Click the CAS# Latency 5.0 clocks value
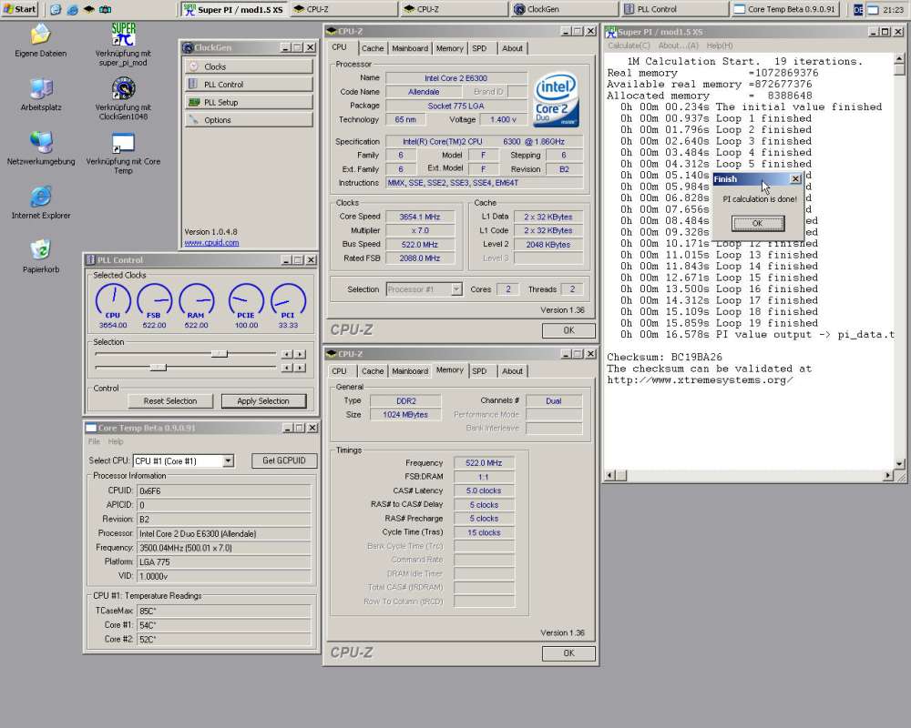This screenshot has height=728, width=911. [x=484, y=490]
